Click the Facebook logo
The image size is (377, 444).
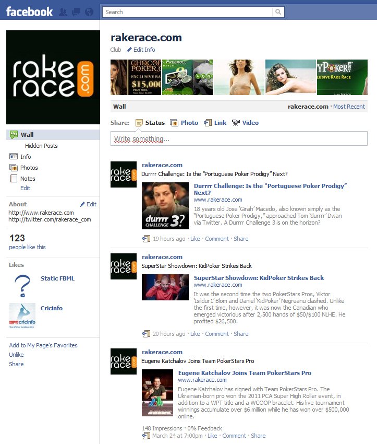[x=29, y=12]
